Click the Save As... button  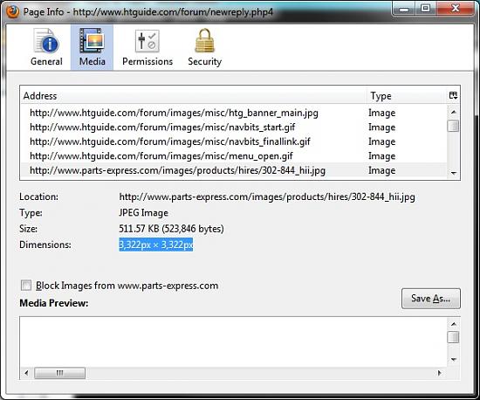tap(431, 299)
